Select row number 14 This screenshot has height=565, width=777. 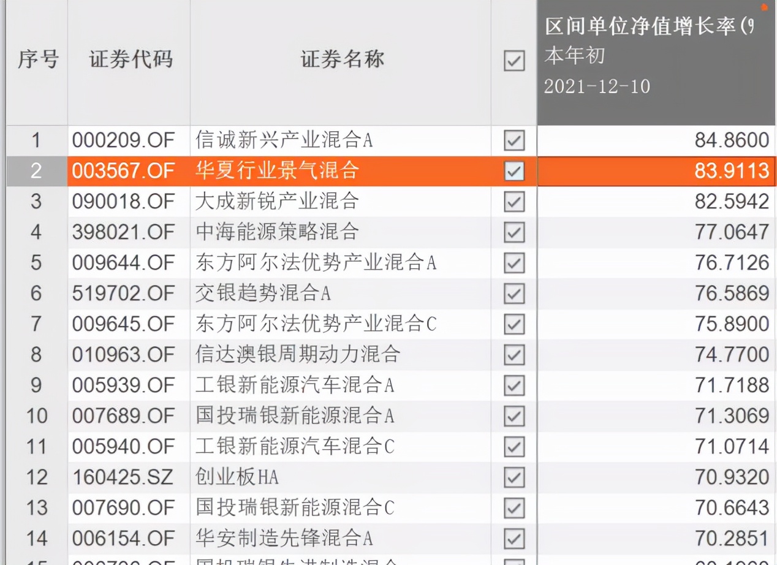click(x=36, y=539)
